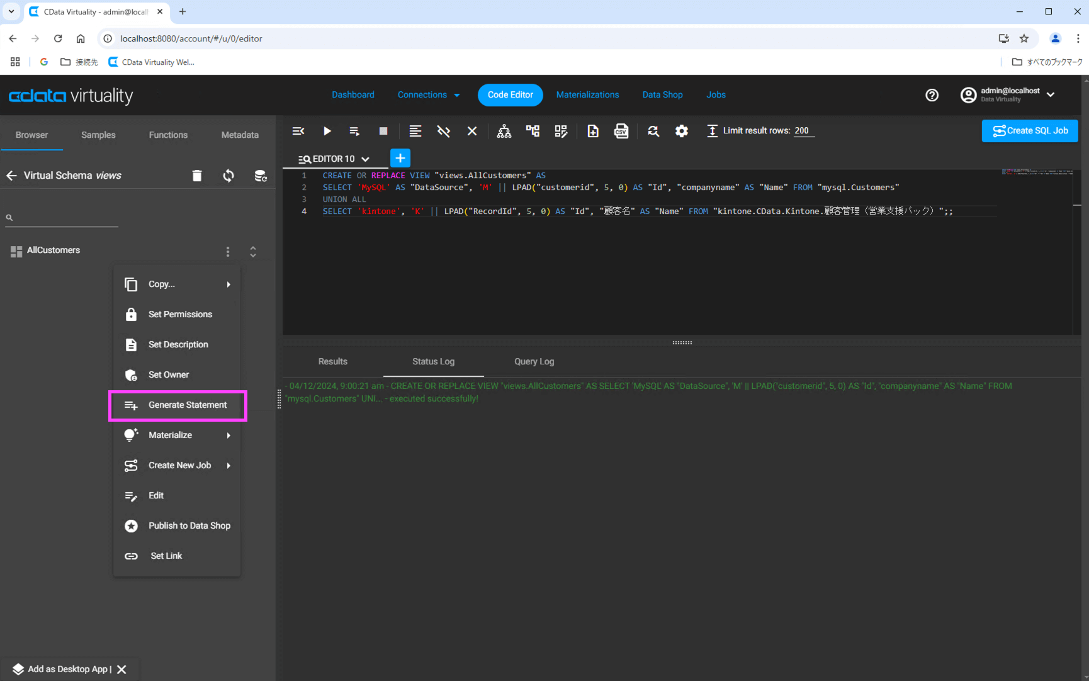1089x681 pixels.
Task: Select the Code Editor nav button
Action: click(511, 95)
